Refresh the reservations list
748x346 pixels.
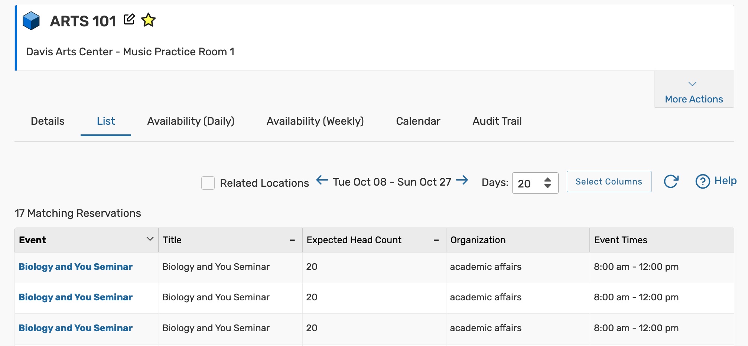pyautogui.click(x=671, y=182)
